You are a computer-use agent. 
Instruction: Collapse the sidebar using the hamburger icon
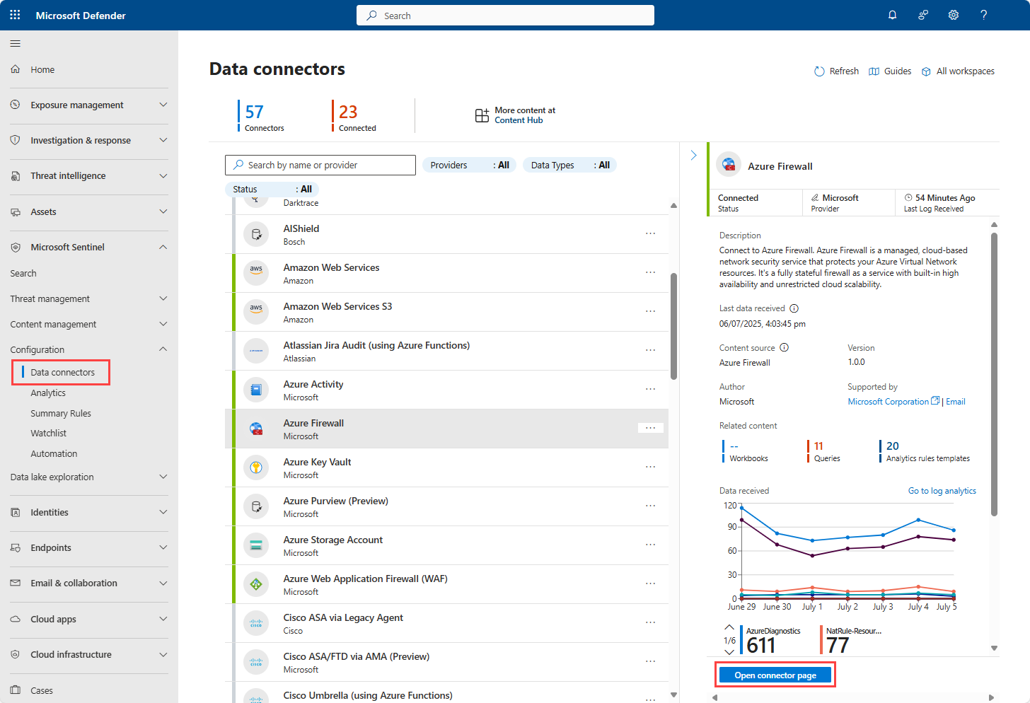click(x=15, y=43)
